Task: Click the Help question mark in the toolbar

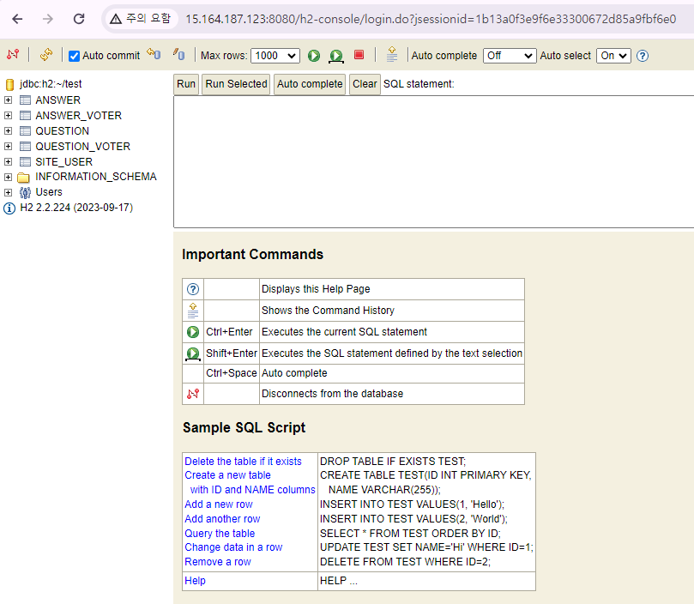Action: 643,56
